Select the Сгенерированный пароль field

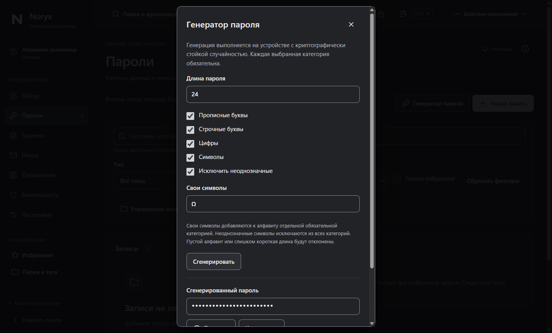pyautogui.click(x=273, y=306)
